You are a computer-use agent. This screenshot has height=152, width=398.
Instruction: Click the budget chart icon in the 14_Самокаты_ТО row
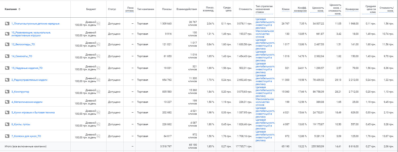(99, 56)
